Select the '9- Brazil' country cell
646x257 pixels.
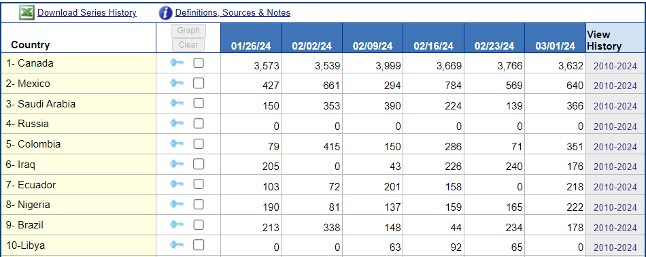point(78,225)
